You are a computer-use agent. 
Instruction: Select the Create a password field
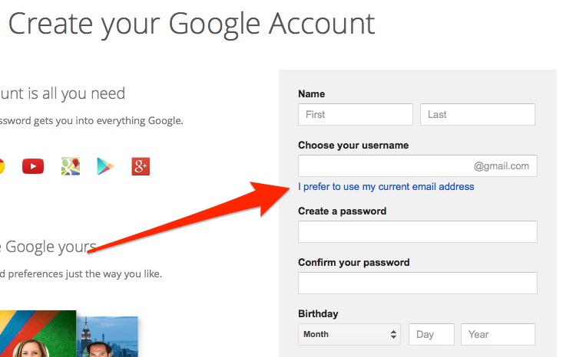(417, 232)
